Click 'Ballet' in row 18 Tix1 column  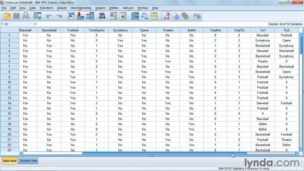pos(263,124)
